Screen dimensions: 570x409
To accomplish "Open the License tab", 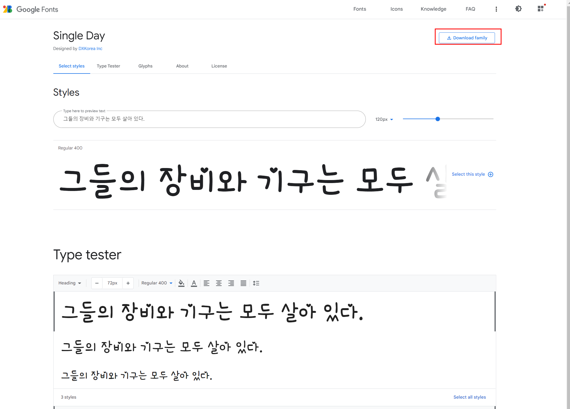I will pos(219,66).
